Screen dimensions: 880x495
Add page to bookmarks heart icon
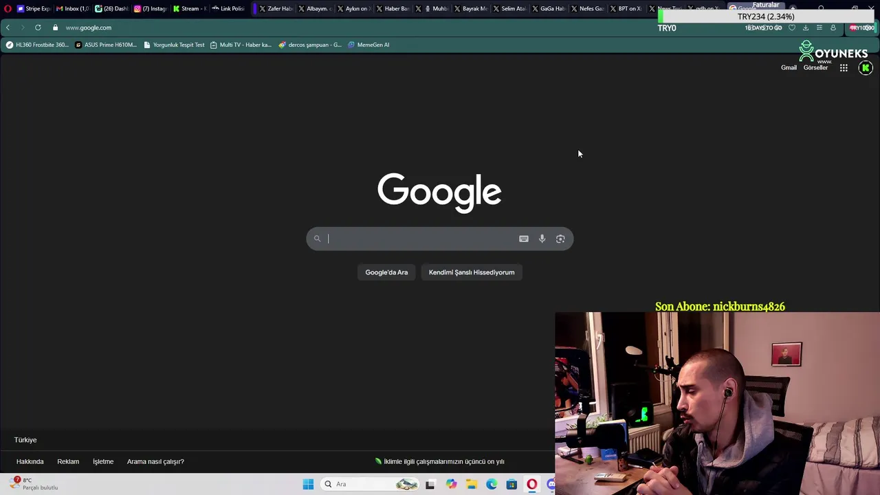coord(792,27)
